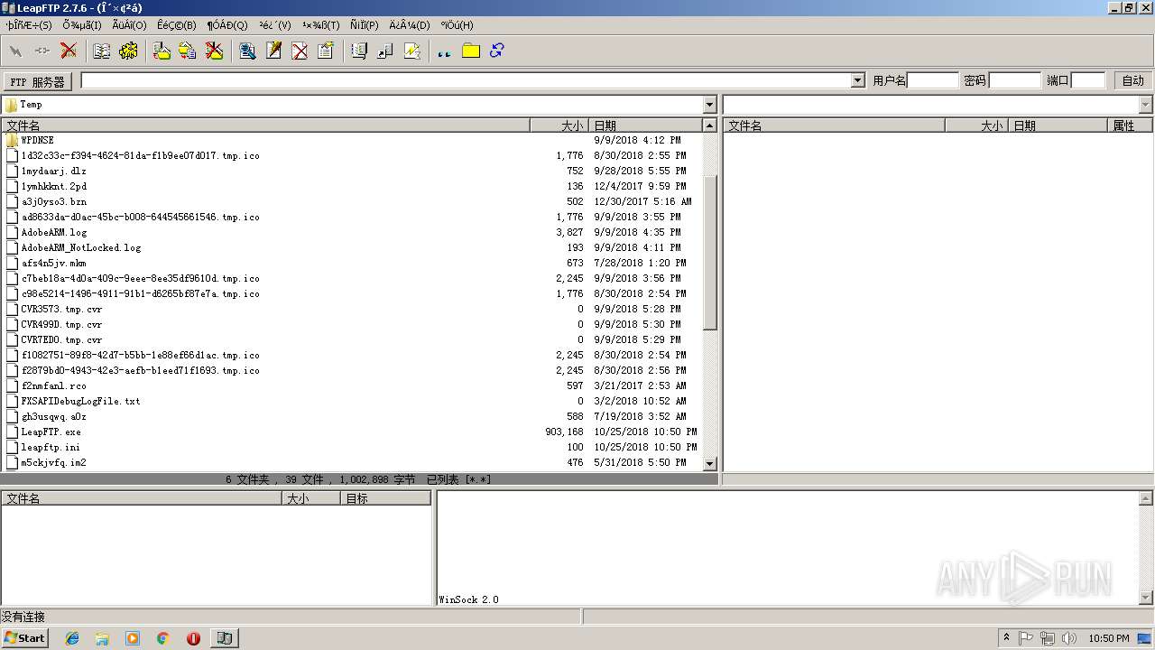Click the 端口 input field
Viewport: 1155px width, 650px height.
coord(1088,81)
